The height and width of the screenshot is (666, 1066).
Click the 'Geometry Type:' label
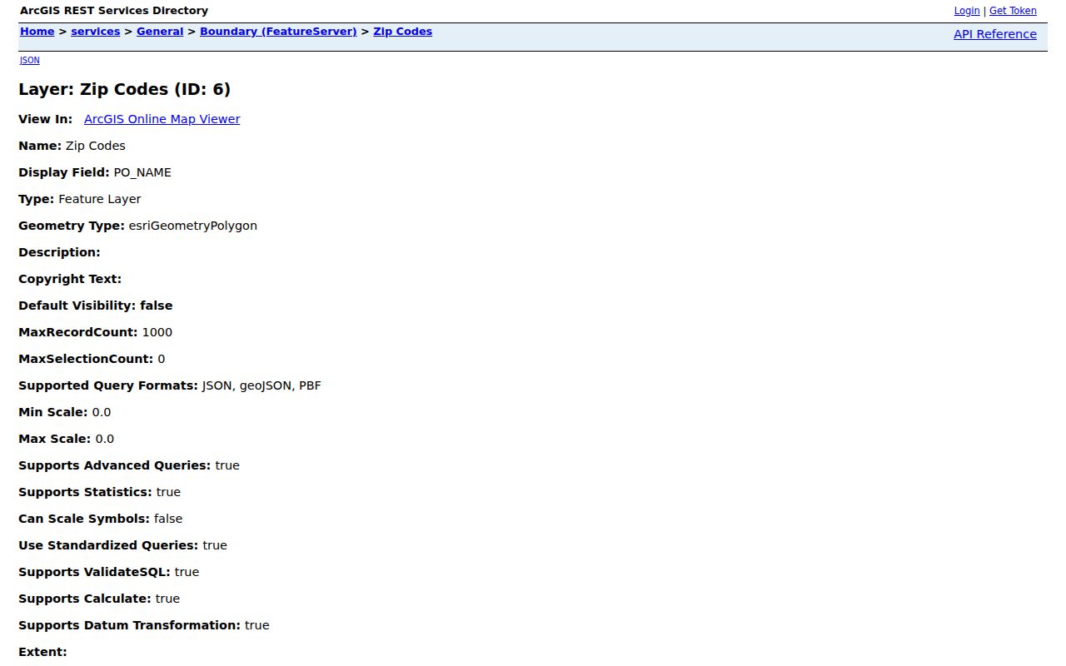pyautogui.click(x=72, y=226)
